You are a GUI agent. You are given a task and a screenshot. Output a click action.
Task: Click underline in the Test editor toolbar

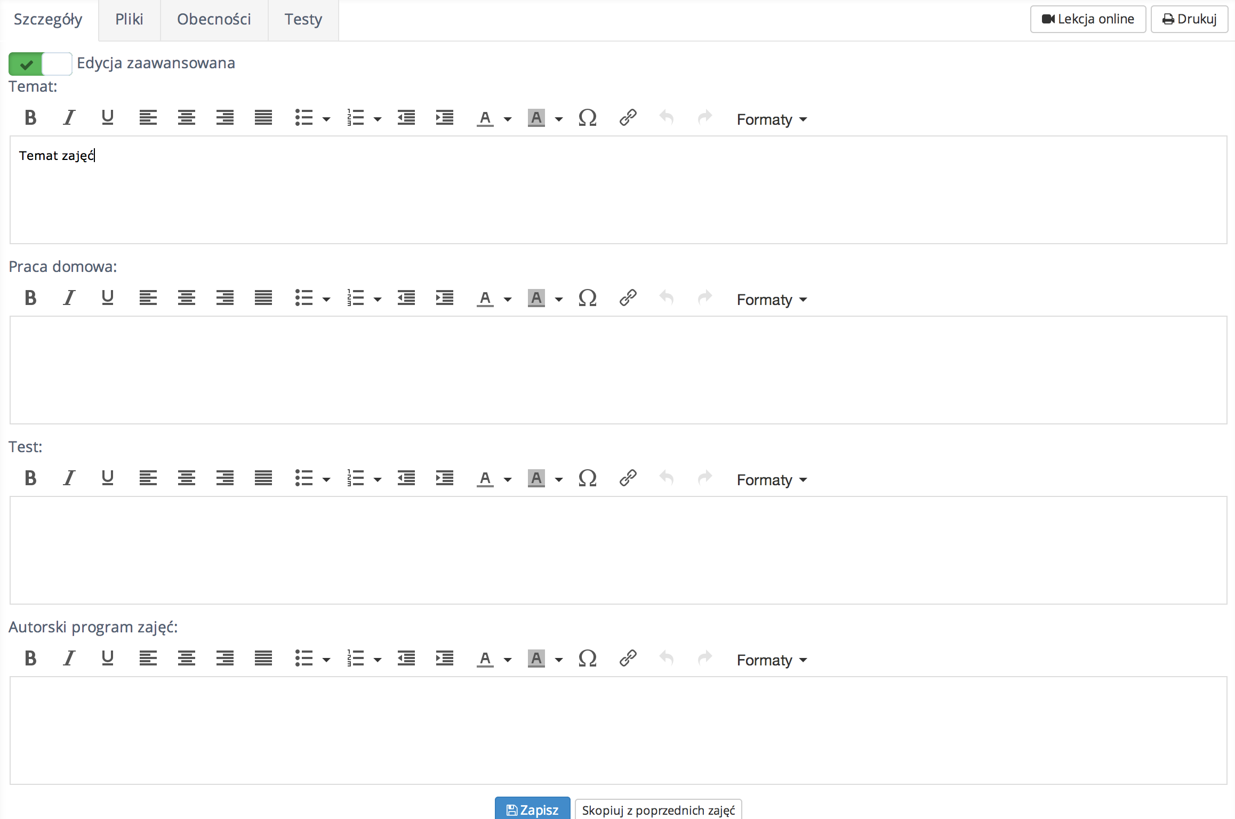click(107, 478)
